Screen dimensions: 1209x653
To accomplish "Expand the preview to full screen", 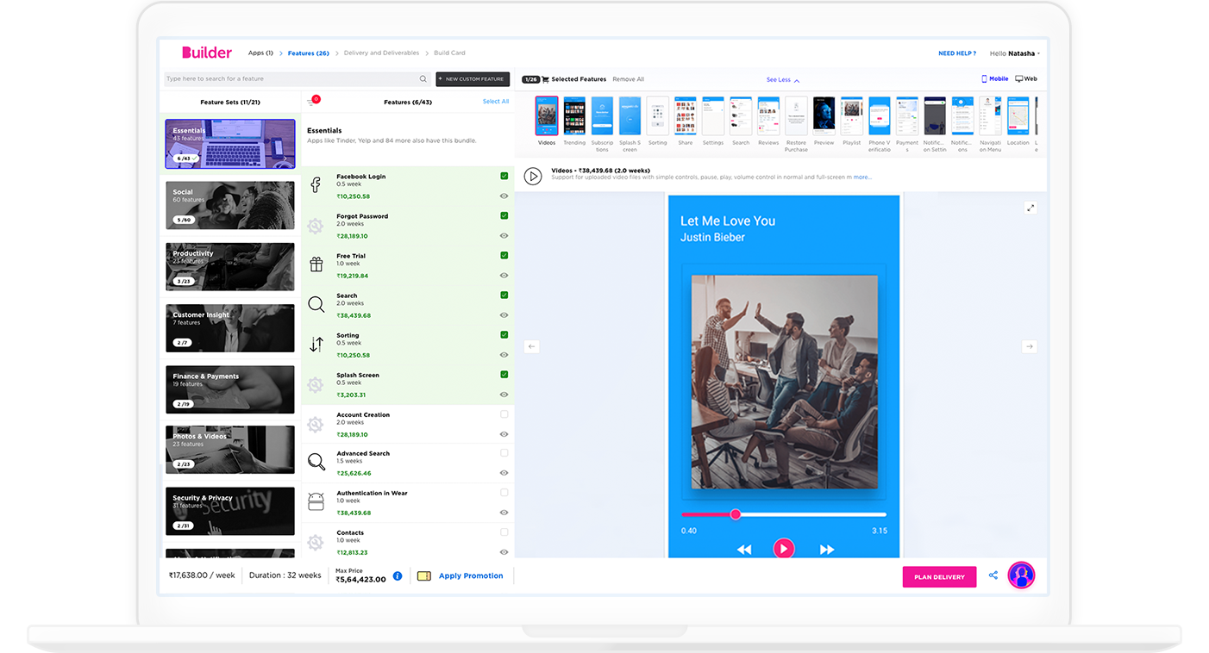I will [x=1030, y=208].
